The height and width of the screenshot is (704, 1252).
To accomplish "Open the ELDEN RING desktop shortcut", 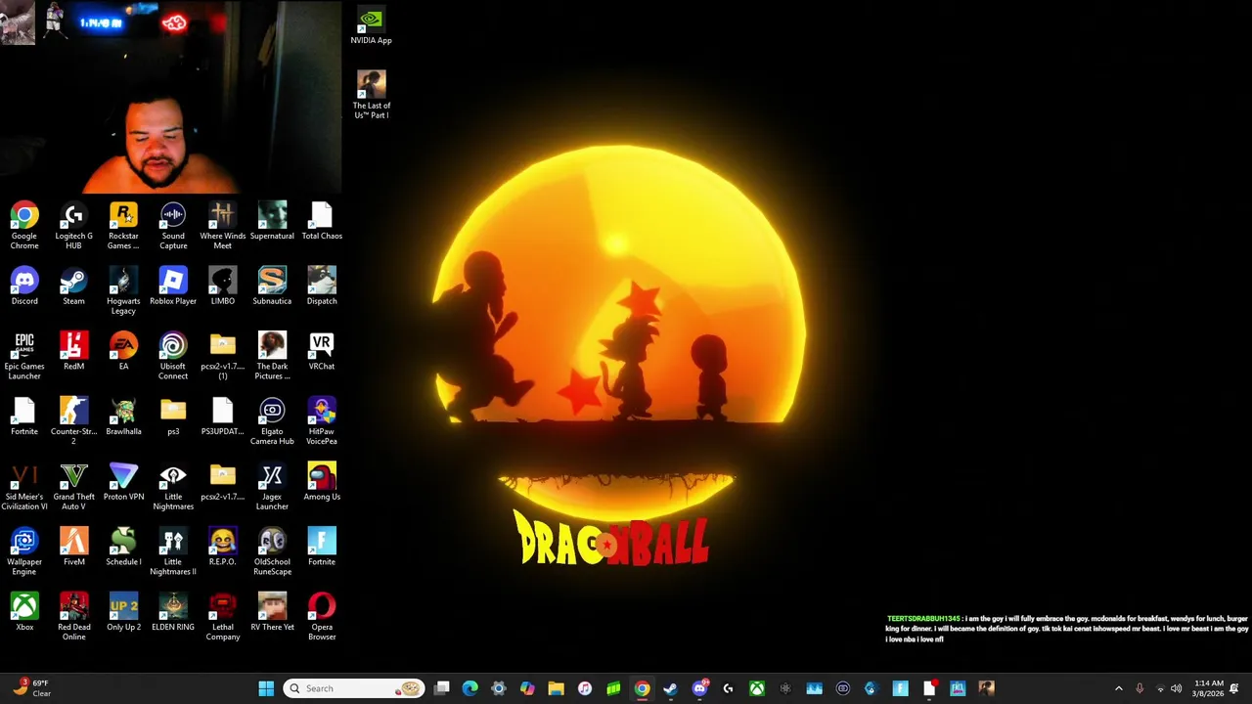I will 173,612.
